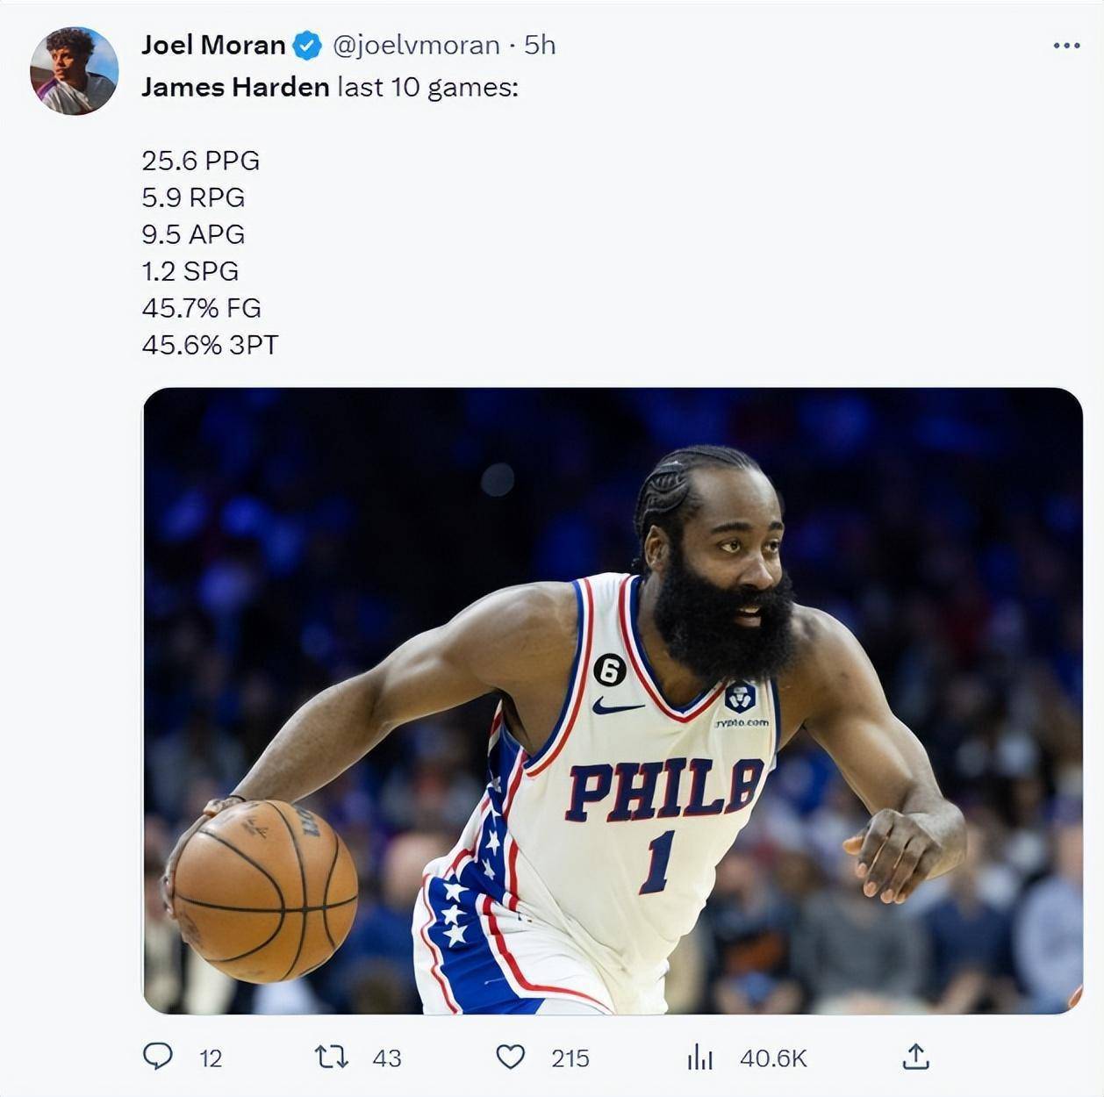1104x1097 pixels.
Task: Expand the James Harden 76ers photo
Action: click(x=613, y=700)
